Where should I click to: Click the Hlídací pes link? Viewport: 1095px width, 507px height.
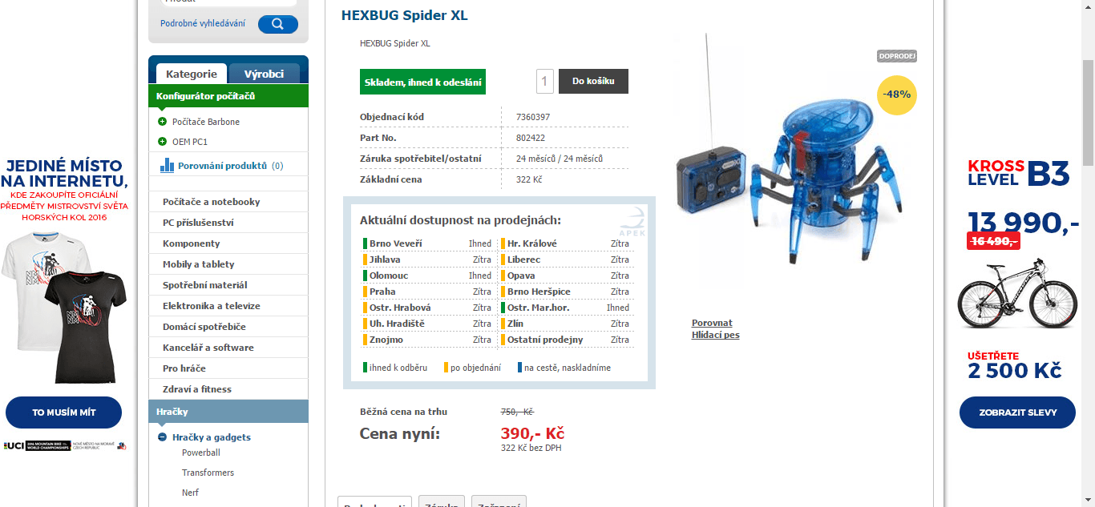pyautogui.click(x=716, y=336)
